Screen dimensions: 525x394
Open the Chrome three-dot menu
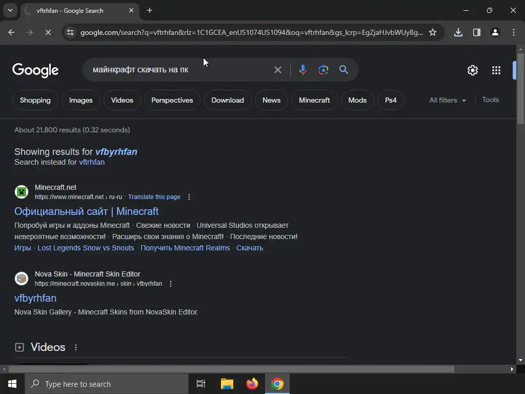tap(514, 32)
